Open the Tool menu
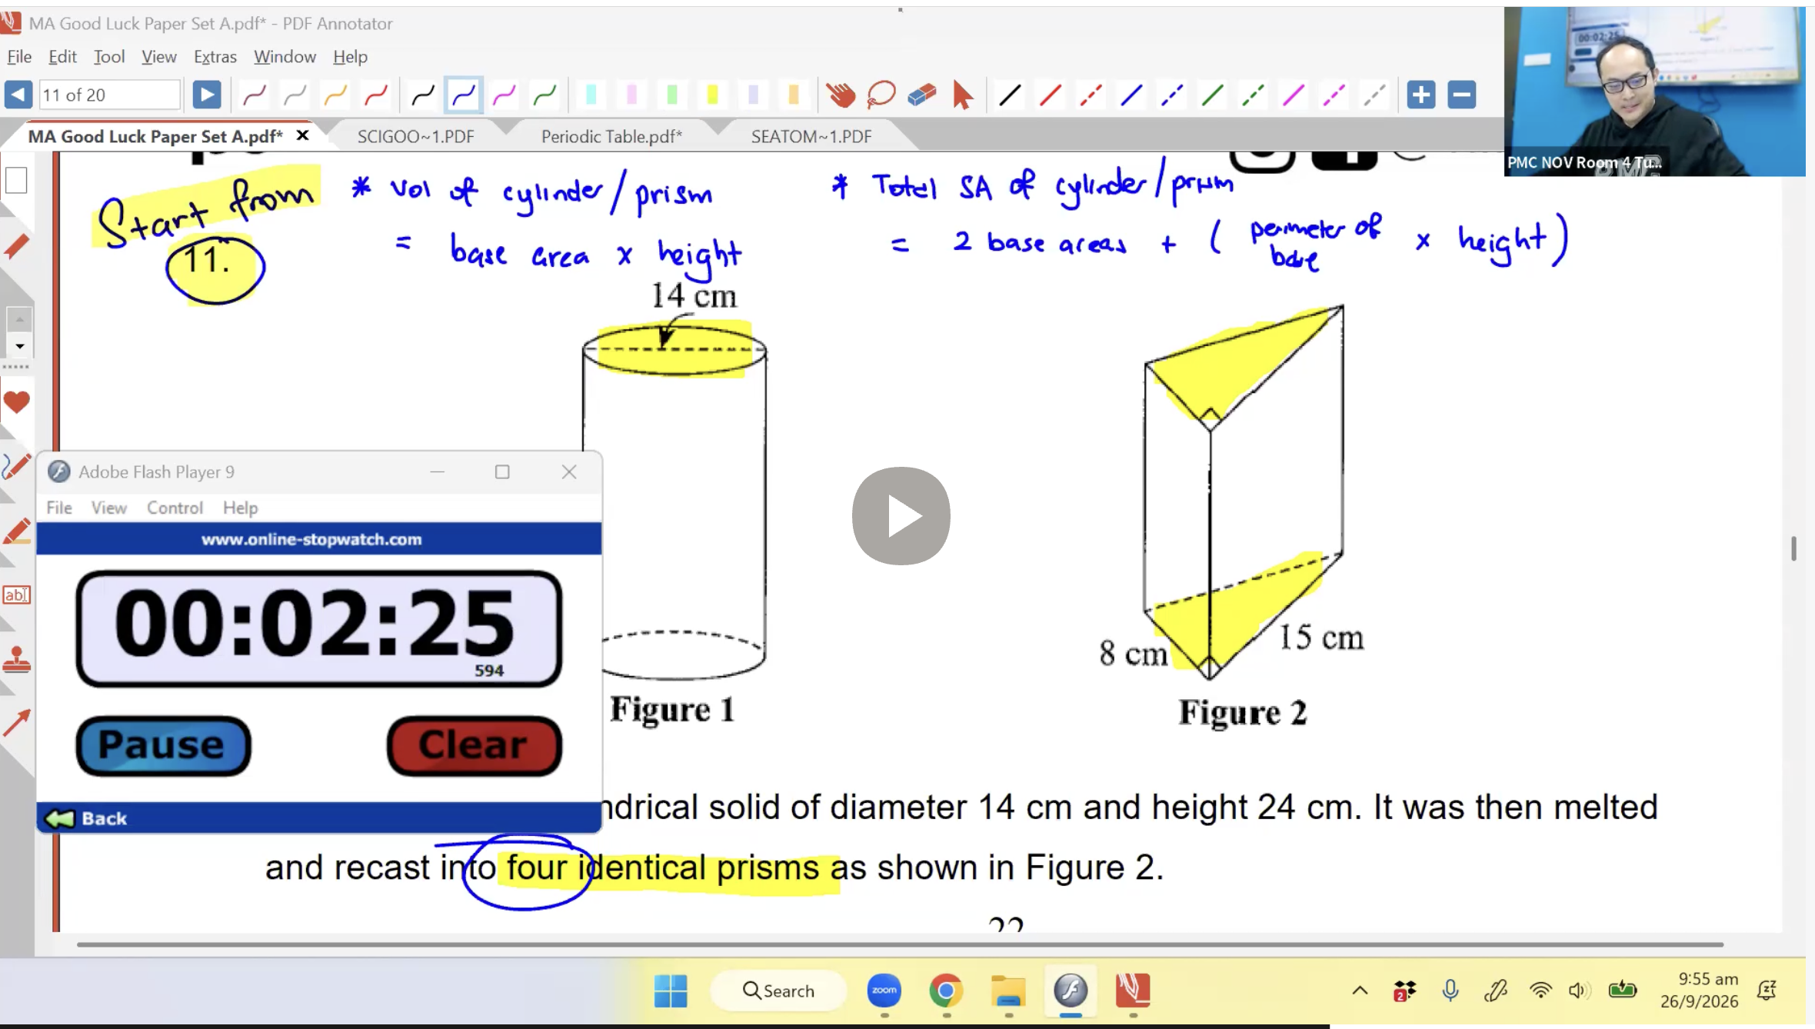This screenshot has width=1815, height=1029. click(x=109, y=56)
